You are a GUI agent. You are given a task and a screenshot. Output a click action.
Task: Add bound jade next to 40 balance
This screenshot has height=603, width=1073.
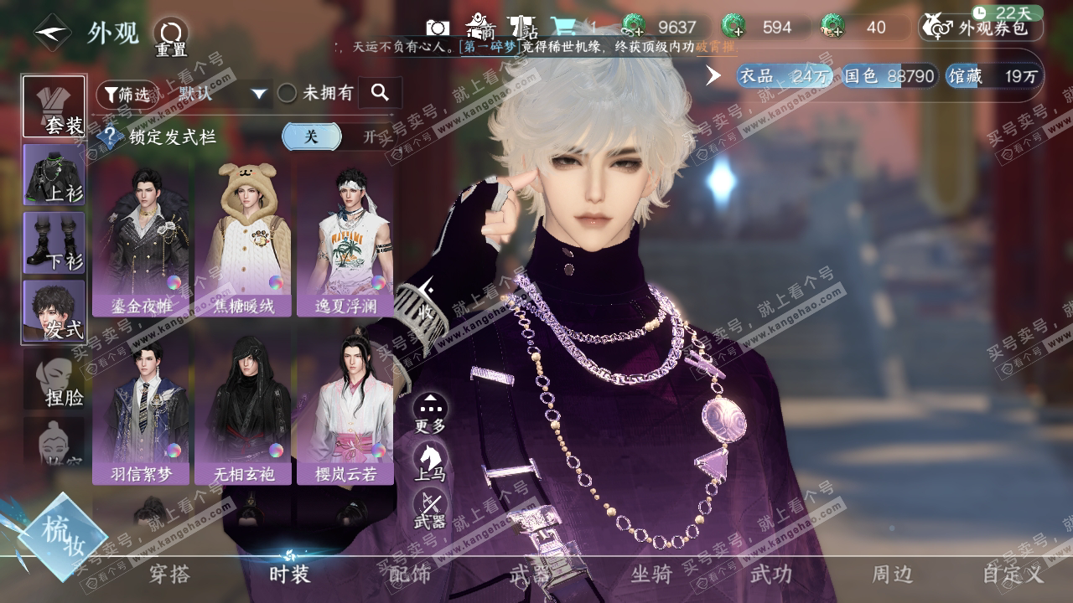[832, 27]
